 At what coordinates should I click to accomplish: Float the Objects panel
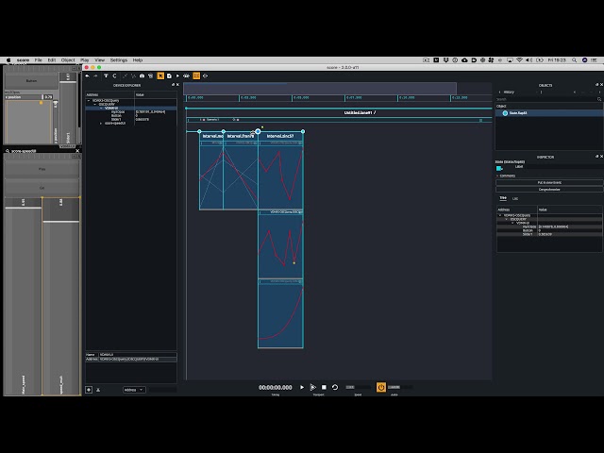[x=597, y=85]
